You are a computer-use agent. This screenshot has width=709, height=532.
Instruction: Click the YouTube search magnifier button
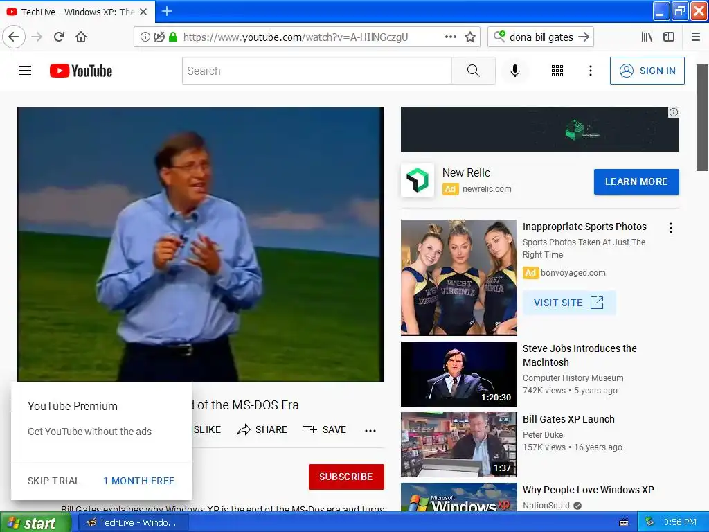point(474,71)
